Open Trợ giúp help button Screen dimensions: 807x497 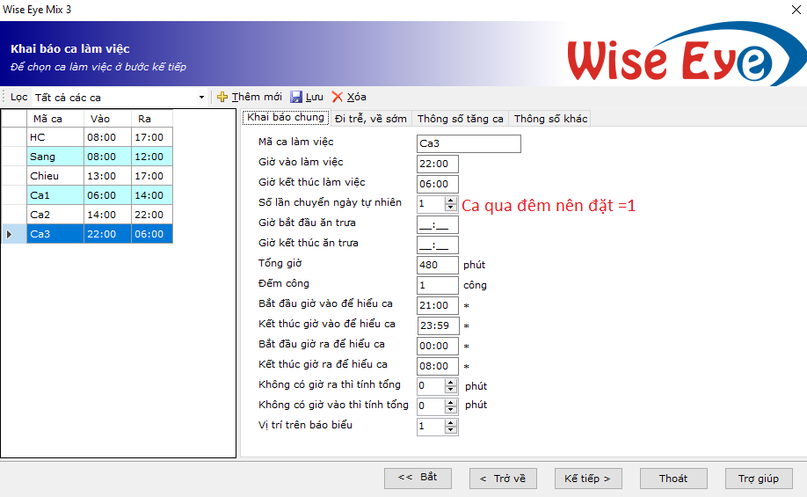pos(759,479)
